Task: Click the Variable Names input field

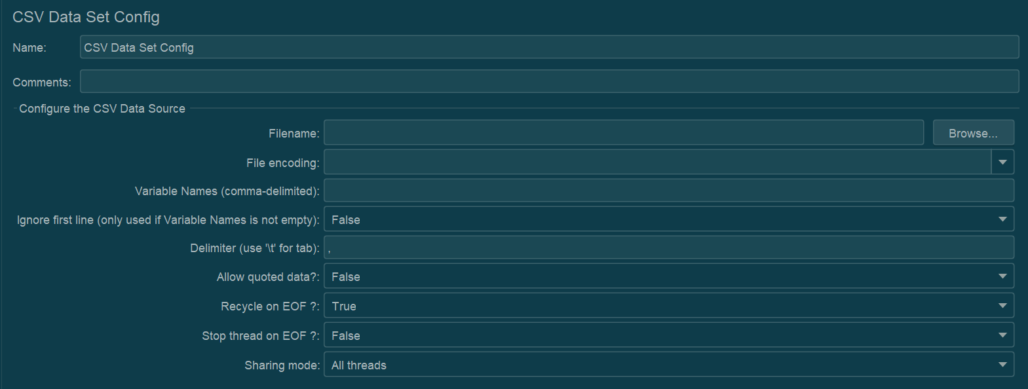Action: tap(668, 191)
